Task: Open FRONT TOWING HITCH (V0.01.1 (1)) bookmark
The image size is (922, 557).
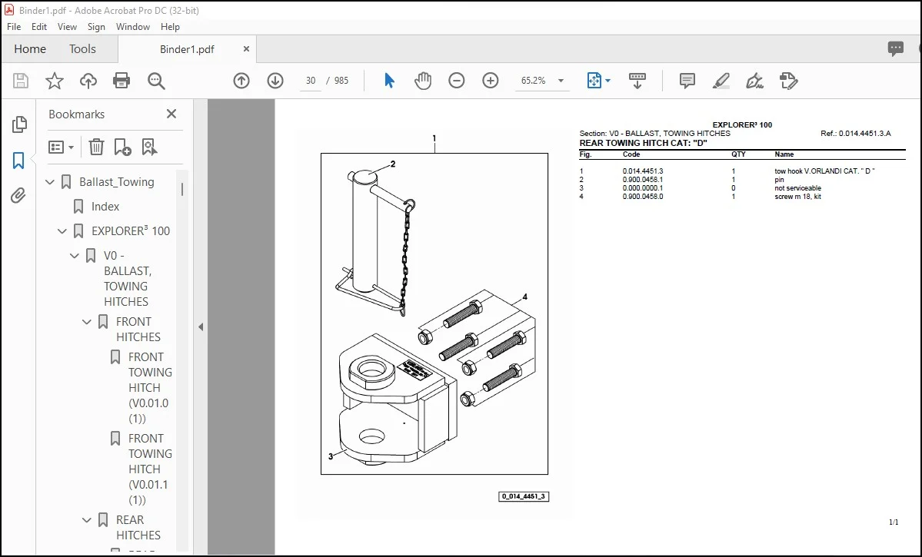Action: point(150,469)
